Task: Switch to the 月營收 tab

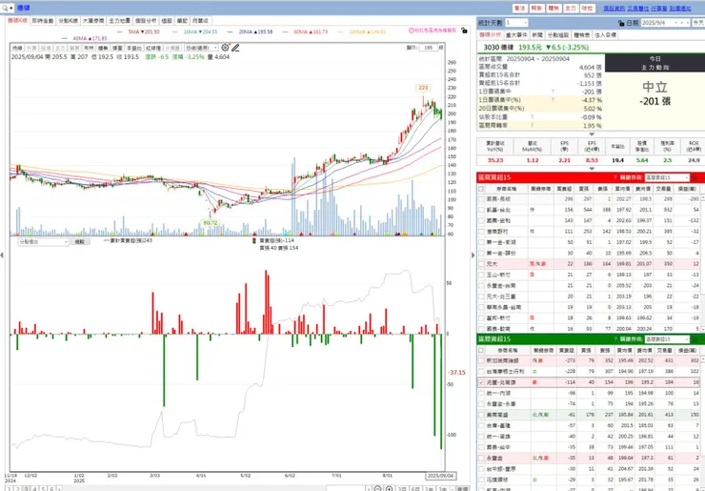Action: tap(200, 21)
